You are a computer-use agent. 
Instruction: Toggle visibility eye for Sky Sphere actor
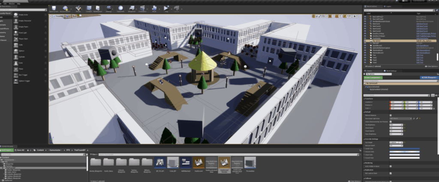[x=365, y=41]
